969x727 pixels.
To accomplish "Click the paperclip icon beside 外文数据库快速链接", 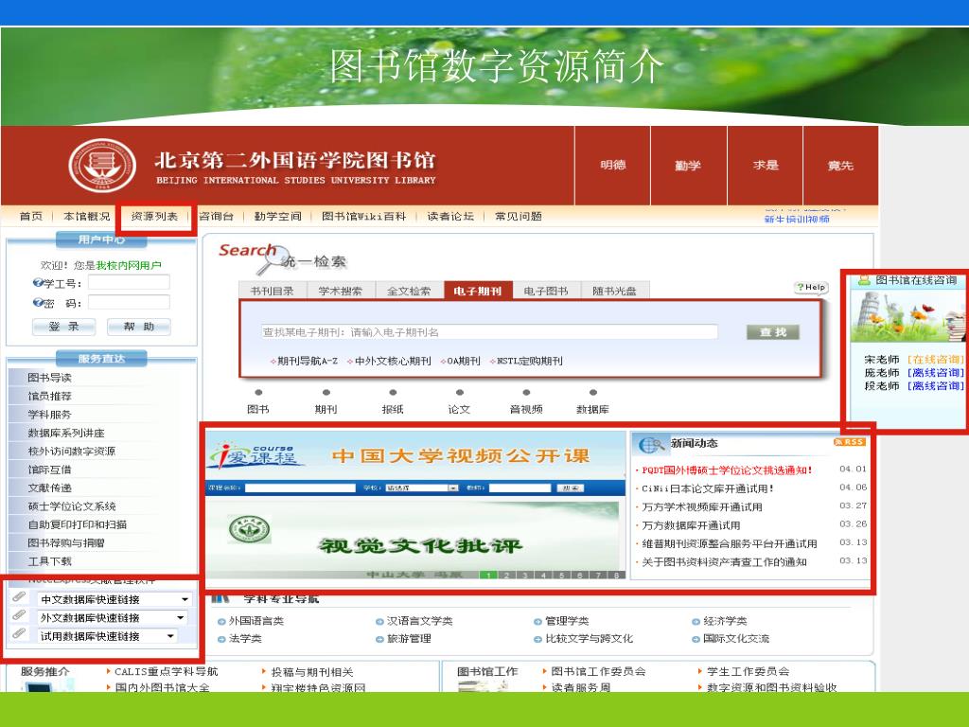I will point(19,615).
